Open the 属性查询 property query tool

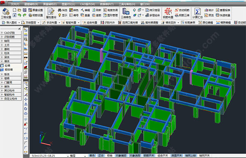(x=51, y=14)
